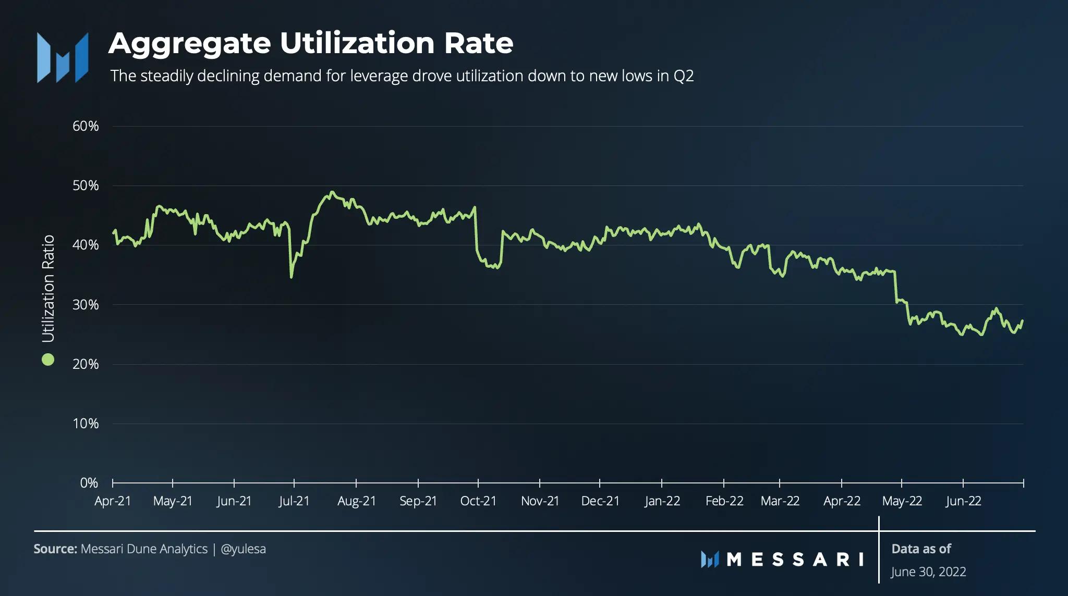
Task: Click the 60% y-axis label
Action: [x=86, y=126]
